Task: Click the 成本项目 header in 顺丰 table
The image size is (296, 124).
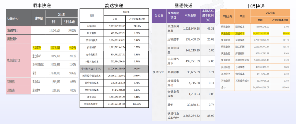Action: click(x=39, y=18)
